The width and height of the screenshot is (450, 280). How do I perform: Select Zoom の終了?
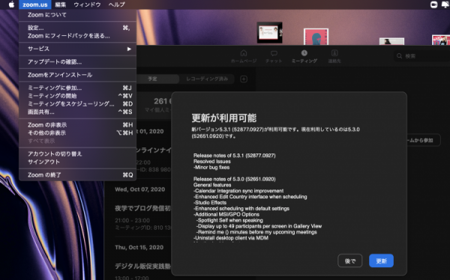(77, 175)
